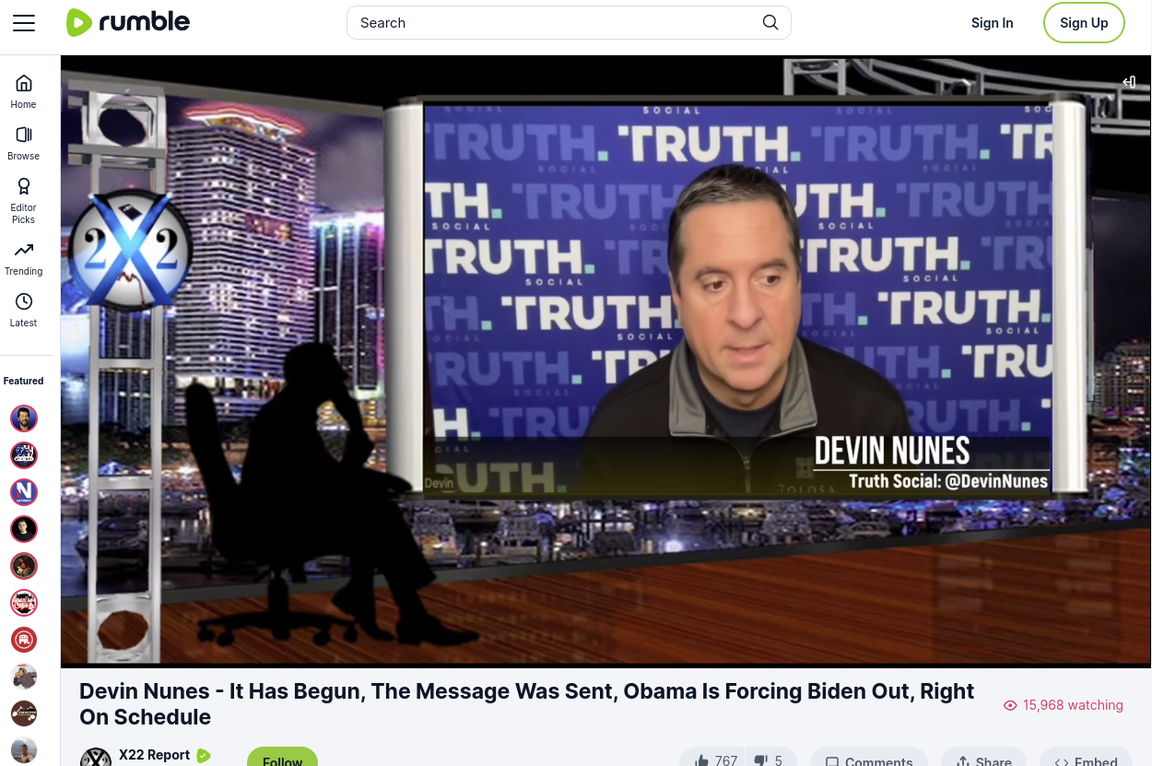Open Browse in the sidebar
The height and width of the screenshot is (766, 1152).
24,143
